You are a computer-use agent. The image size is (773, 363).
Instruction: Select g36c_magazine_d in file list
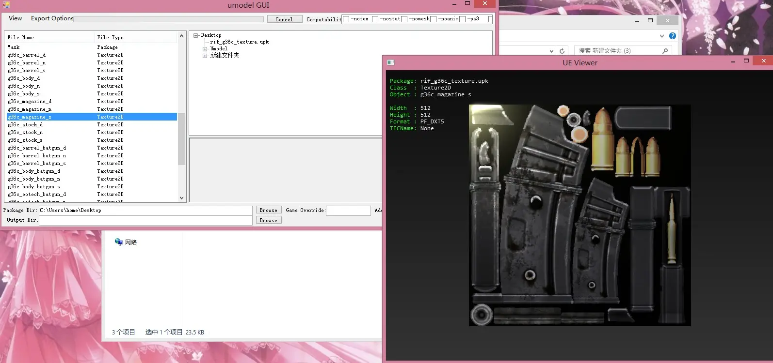tap(92, 102)
